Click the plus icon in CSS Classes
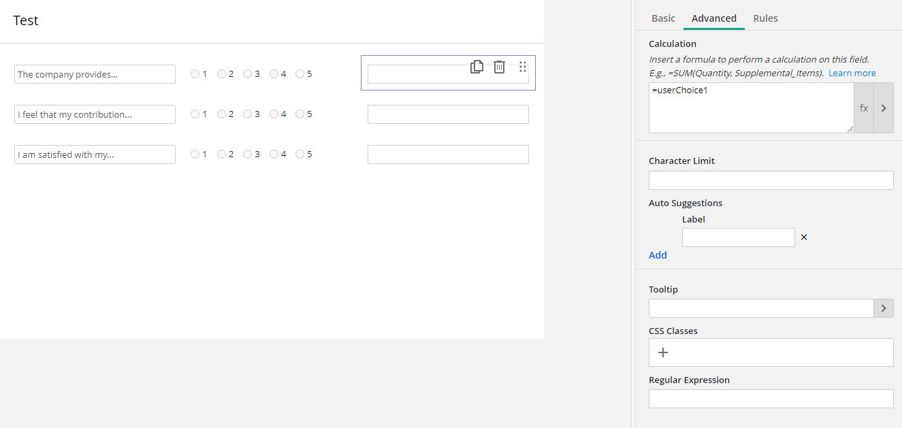The width and height of the screenshot is (902, 428). pyautogui.click(x=663, y=352)
